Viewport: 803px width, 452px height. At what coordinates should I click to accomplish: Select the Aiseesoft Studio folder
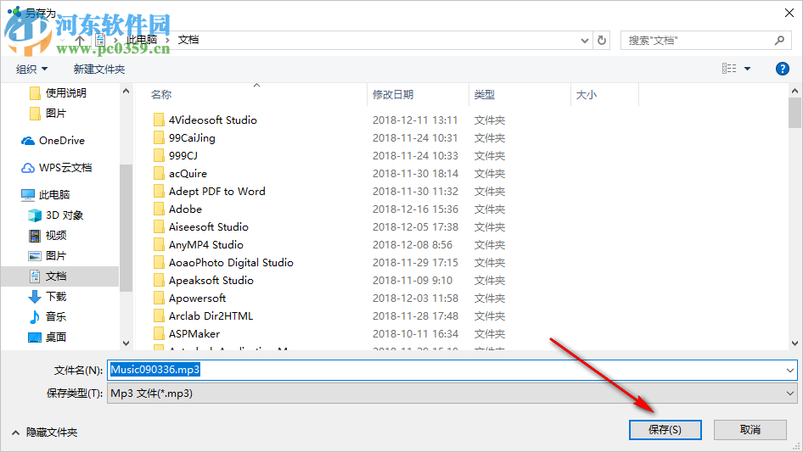[209, 226]
